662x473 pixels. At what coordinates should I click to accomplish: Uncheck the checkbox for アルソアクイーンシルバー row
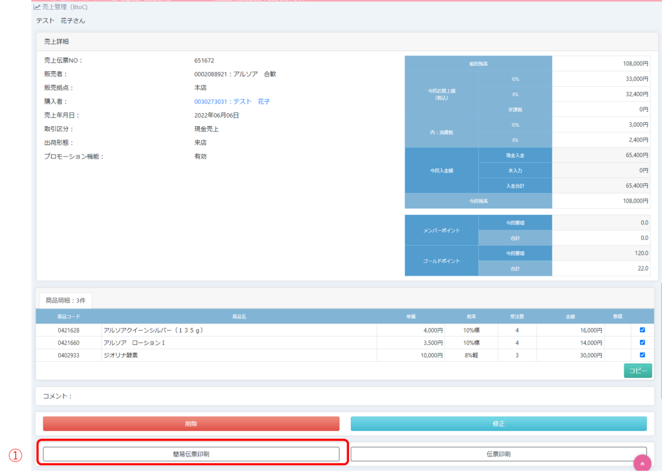pos(642,330)
